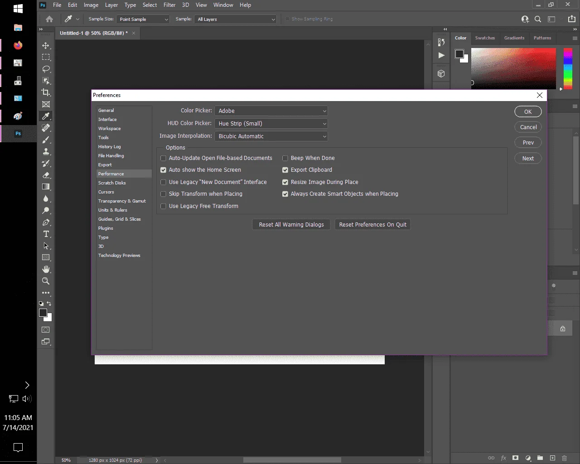Image resolution: width=580 pixels, height=464 pixels.
Task: Click Reset All Warning Dialogs
Action: tap(291, 225)
